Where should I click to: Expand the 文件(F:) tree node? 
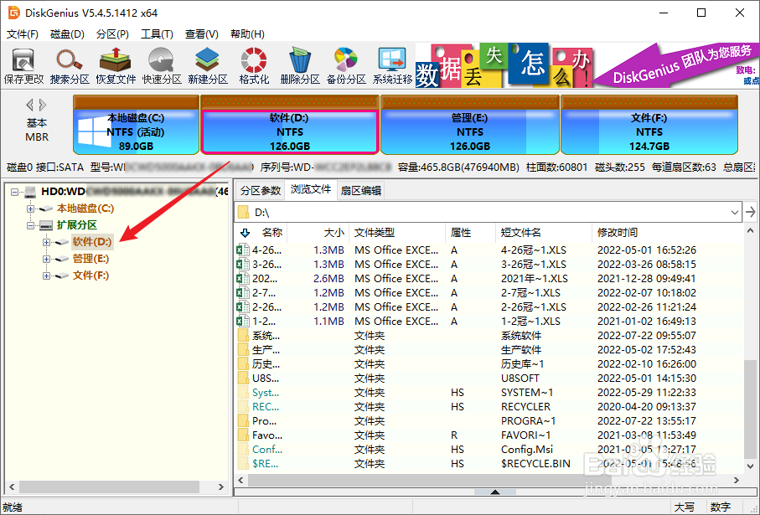point(47,276)
